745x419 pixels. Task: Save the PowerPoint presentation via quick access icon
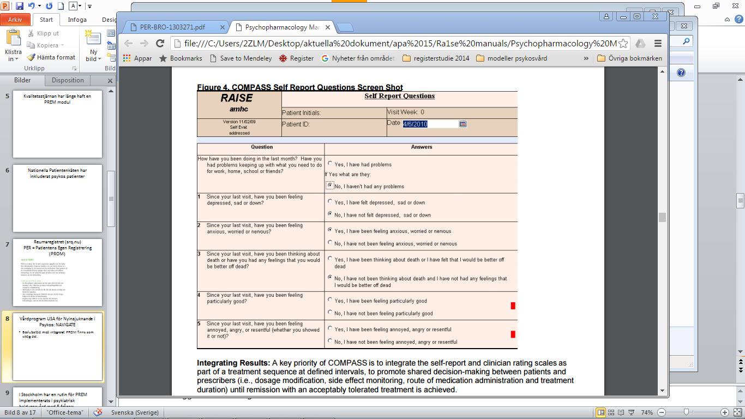pos(20,6)
